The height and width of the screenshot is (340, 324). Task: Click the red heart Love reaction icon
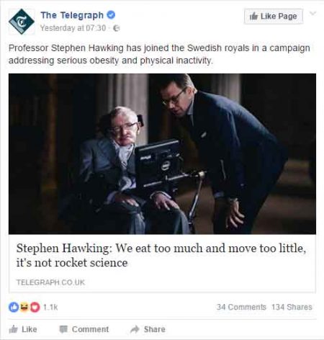tap(35, 307)
